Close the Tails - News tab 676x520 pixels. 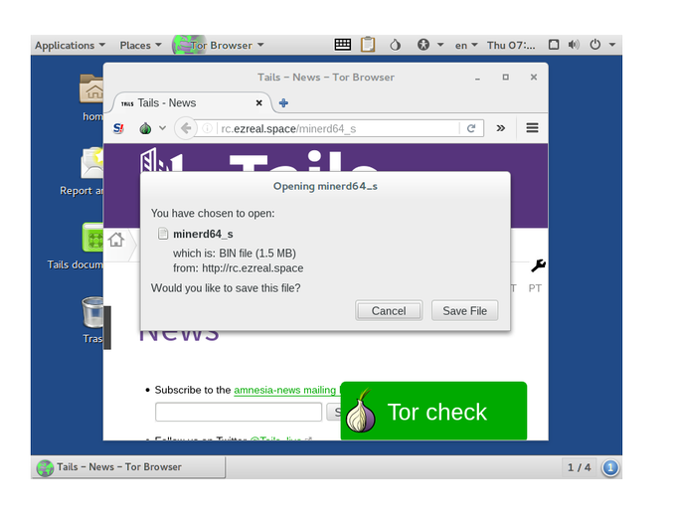click(259, 103)
